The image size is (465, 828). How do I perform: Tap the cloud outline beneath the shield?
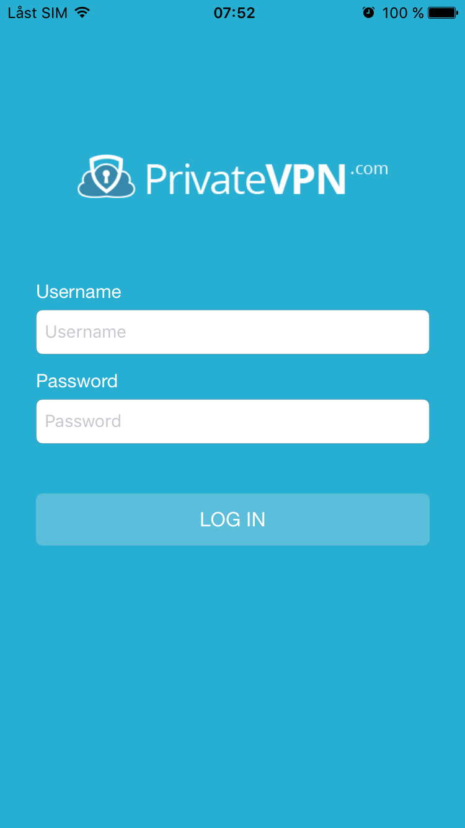coord(106,187)
